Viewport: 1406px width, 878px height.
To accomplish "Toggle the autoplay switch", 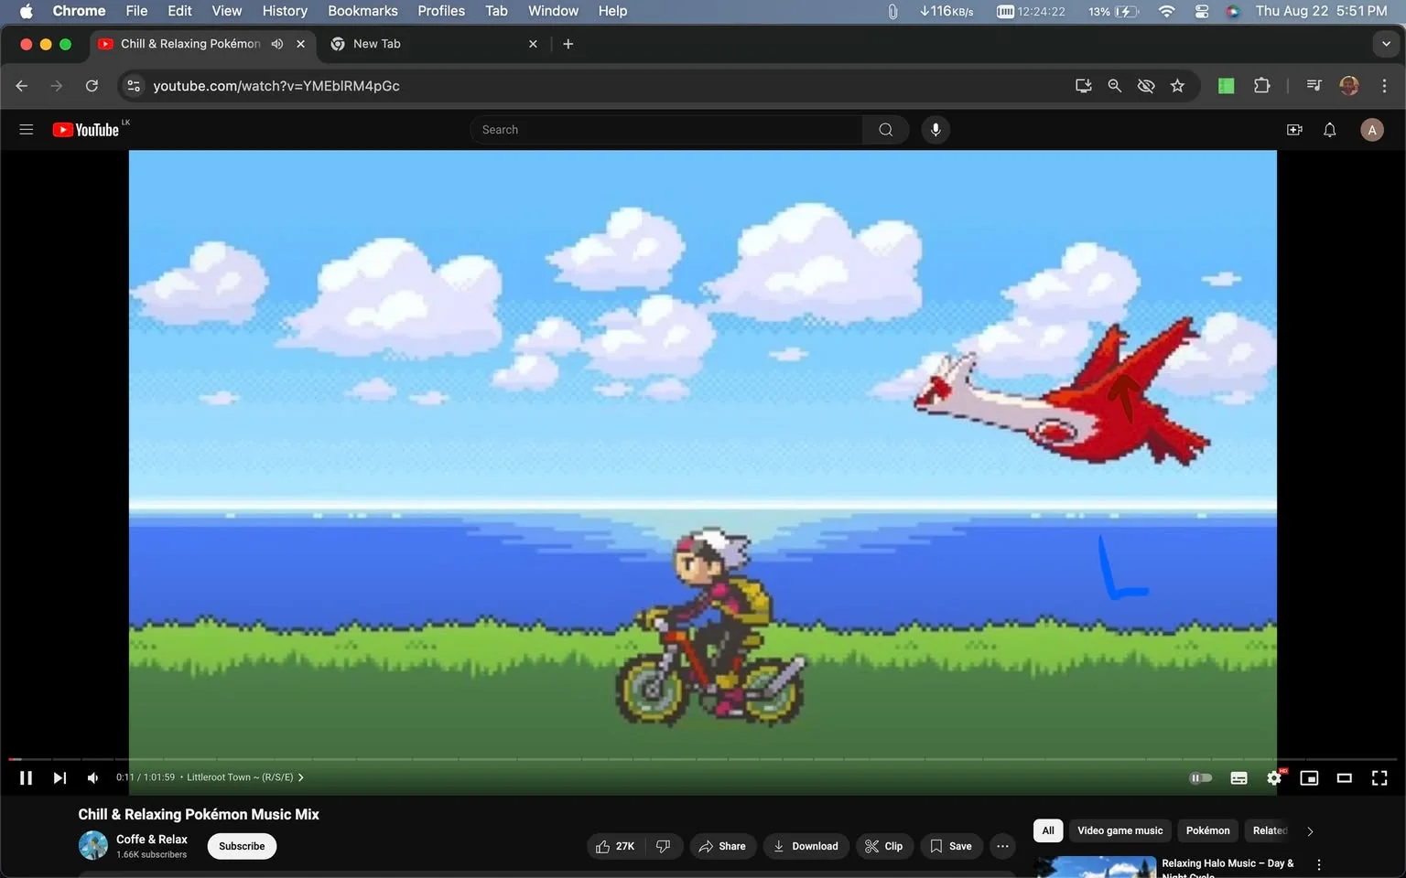I will point(1200,777).
